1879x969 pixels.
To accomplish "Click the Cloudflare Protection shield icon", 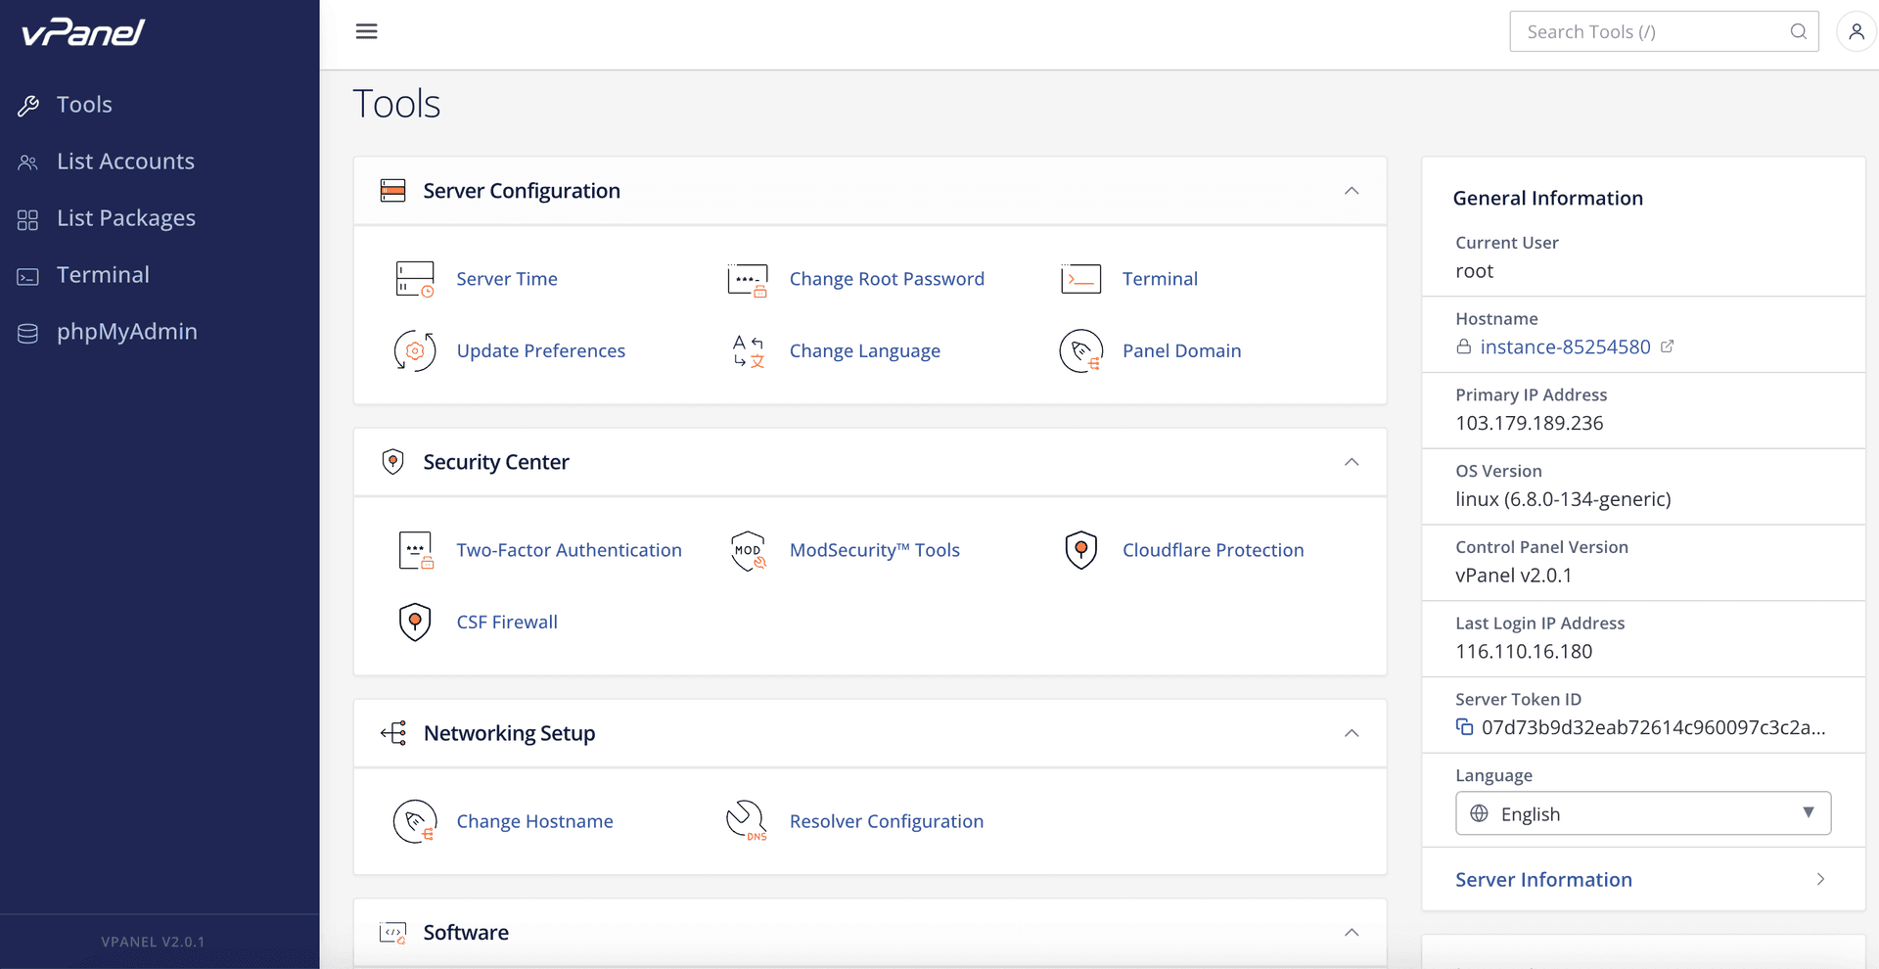I will pos(1080,550).
